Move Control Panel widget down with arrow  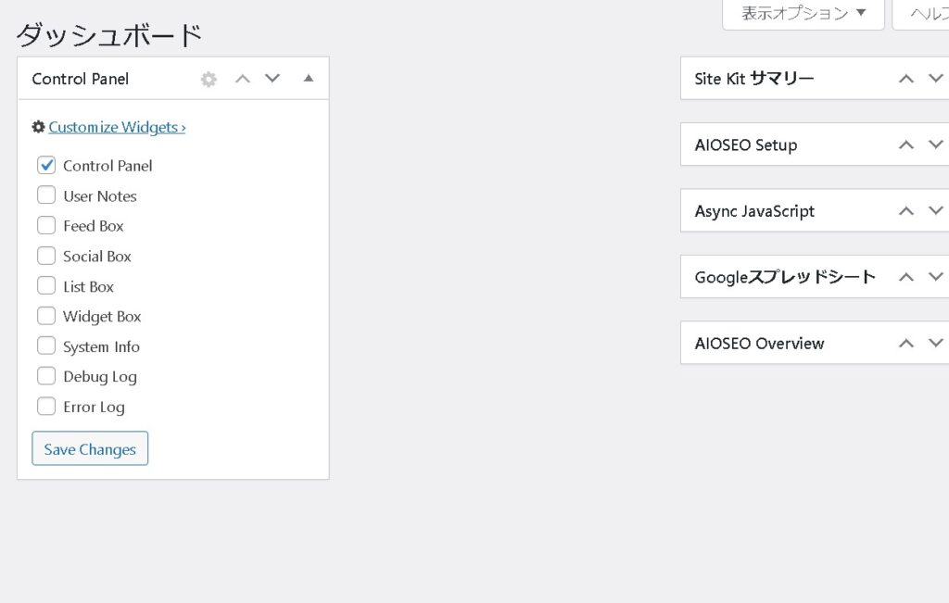[x=272, y=79]
